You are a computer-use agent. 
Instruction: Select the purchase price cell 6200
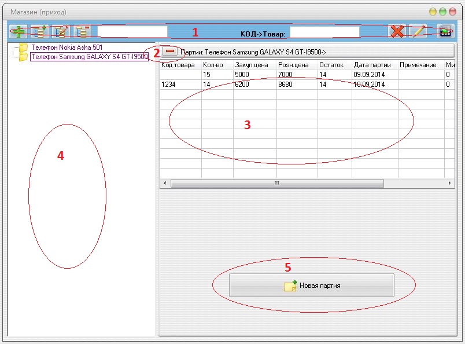tap(255, 85)
